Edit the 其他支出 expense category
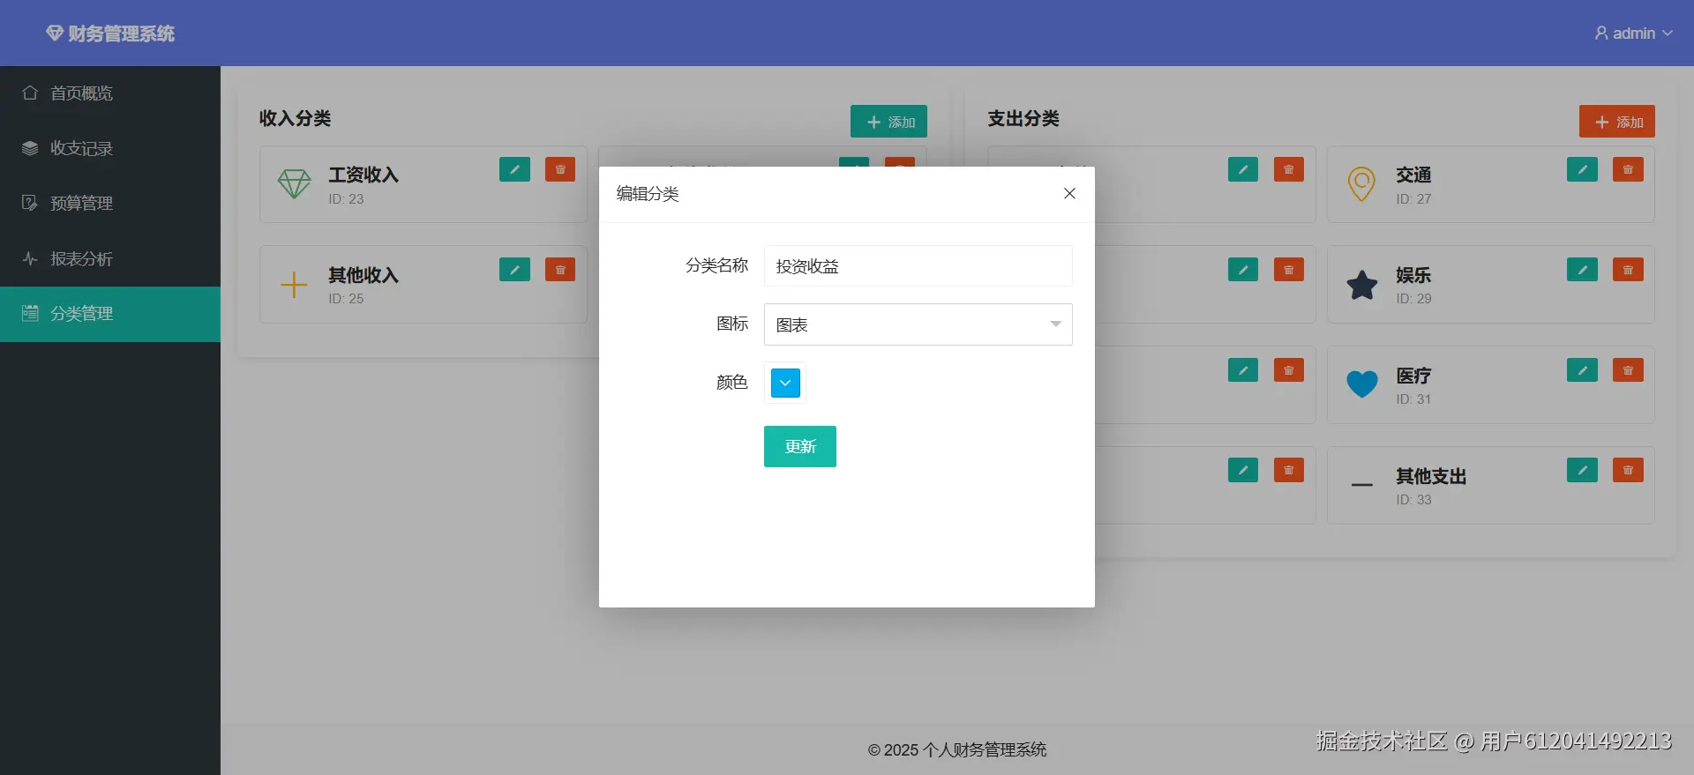This screenshot has height=775, width=1694. point(1582,470)
